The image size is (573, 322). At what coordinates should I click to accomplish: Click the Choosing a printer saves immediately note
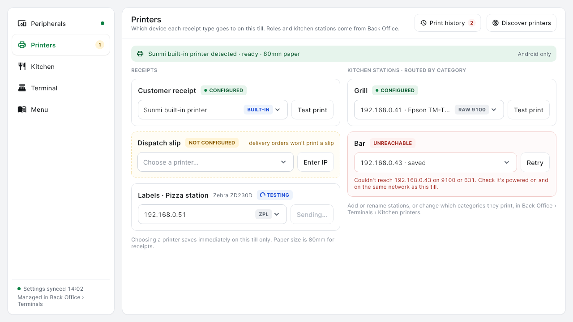[x=233, y=243]
